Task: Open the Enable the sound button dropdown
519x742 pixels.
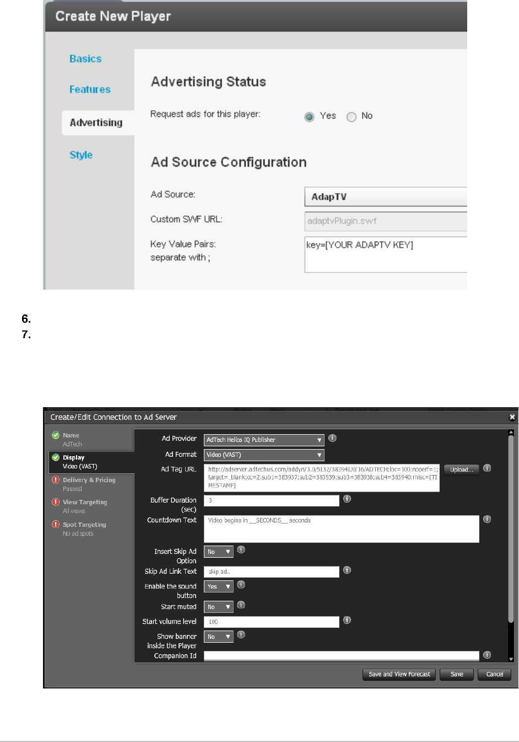Action: point(219,586)
